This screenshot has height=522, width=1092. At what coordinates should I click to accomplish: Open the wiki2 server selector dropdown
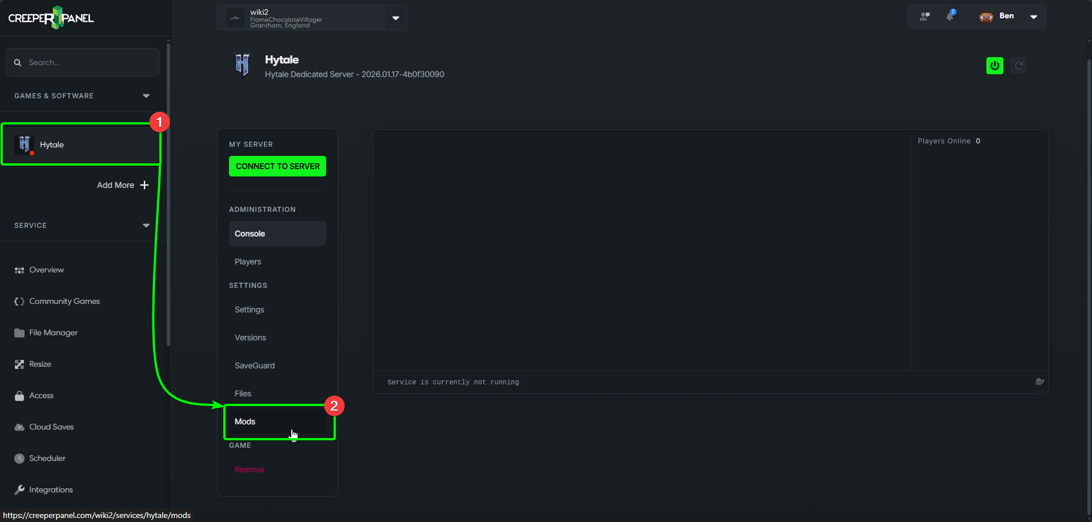click(x=395, y=18)
